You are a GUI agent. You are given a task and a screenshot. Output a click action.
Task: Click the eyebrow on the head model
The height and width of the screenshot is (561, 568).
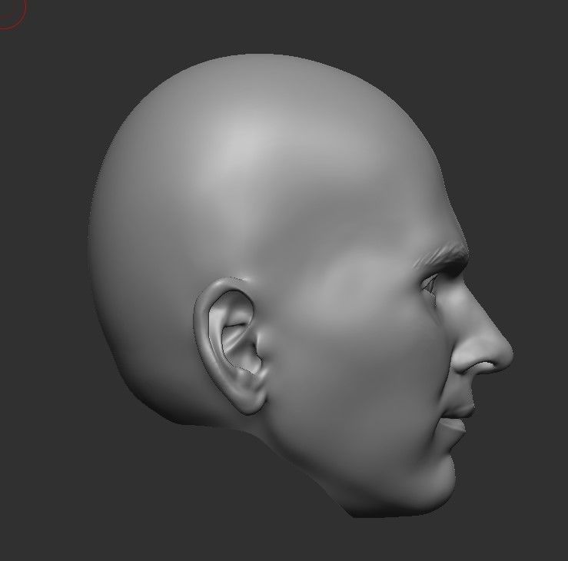click(x=443, y=255)
